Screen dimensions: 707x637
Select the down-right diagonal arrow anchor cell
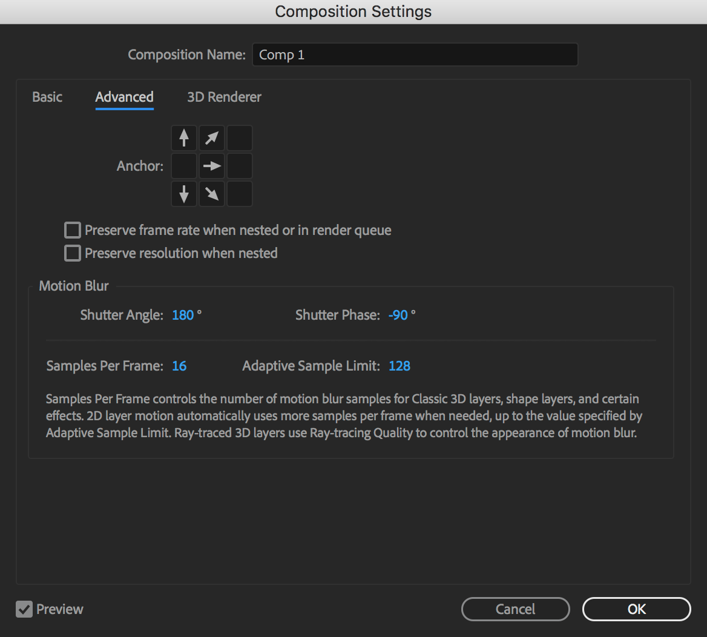[212, 194]
